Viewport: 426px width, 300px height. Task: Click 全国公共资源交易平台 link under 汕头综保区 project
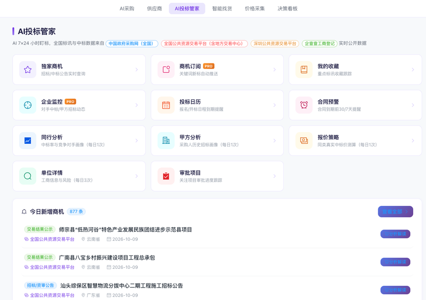52,295
